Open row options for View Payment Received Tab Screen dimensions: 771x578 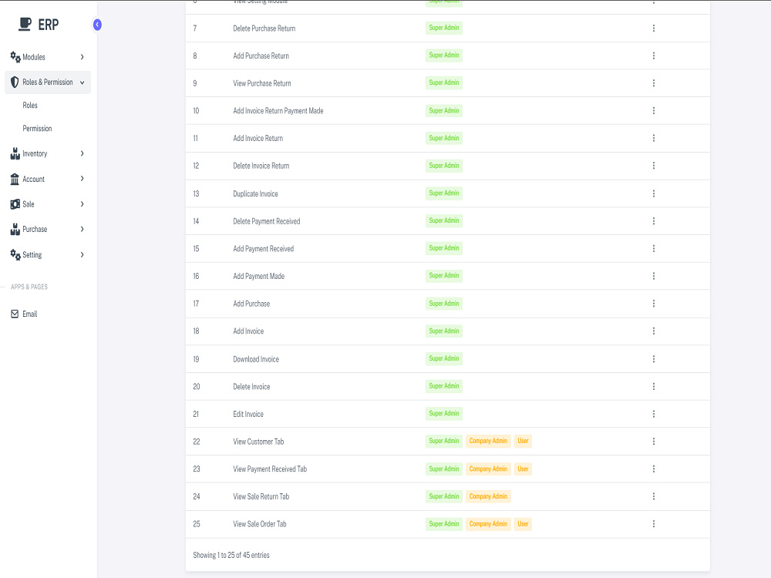pyautogui.click(x=654, y=469)
